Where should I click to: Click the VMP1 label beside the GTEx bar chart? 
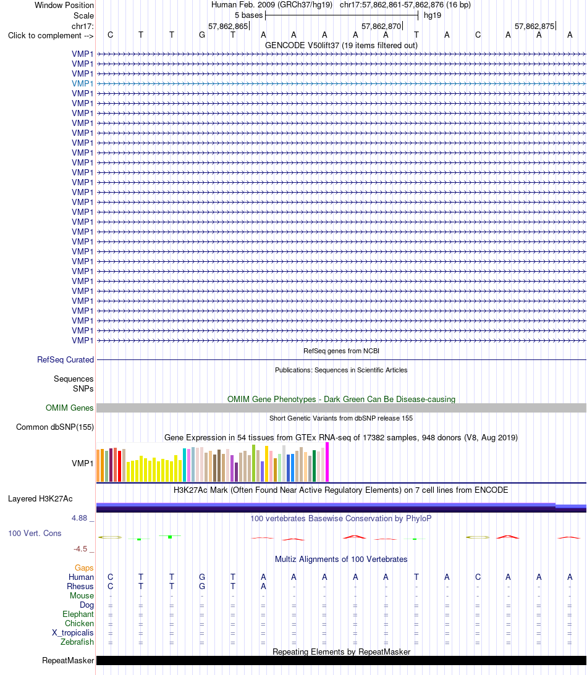point(83,463)
